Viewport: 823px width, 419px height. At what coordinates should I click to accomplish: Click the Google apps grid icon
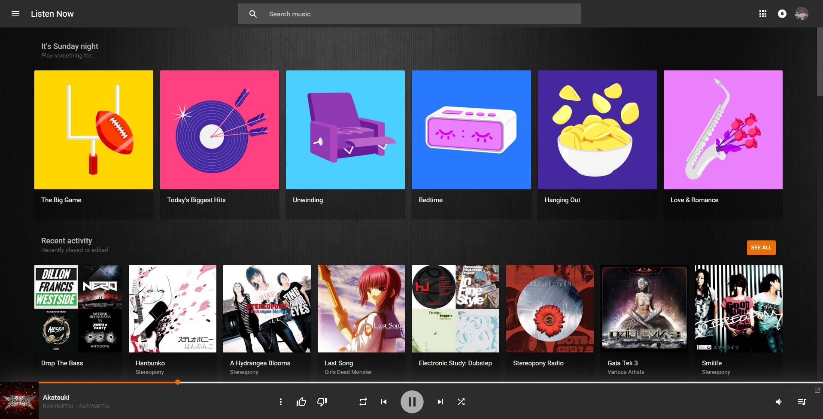pyautogui.click(x=763, y=13)
